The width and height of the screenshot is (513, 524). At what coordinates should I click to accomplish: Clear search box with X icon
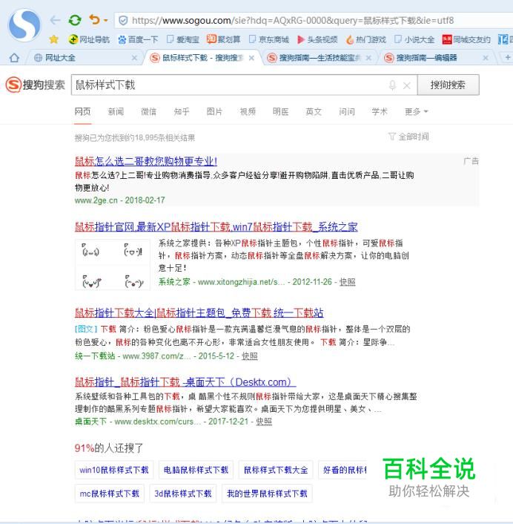(x=406, y=85)
